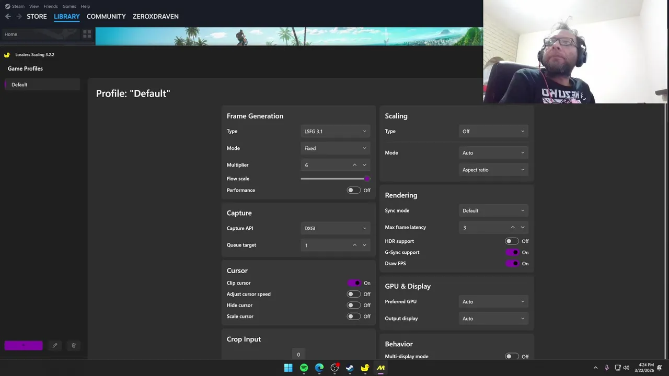
Task: Open Steam from the taskbar
Action: coord(350,368)
